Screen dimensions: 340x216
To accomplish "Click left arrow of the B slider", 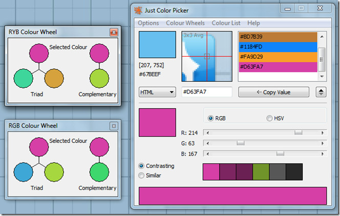I will (x=207, y=154).
